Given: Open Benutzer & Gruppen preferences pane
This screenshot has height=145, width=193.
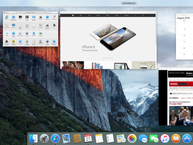Looking at the screenshot, I should pos(7,43).
